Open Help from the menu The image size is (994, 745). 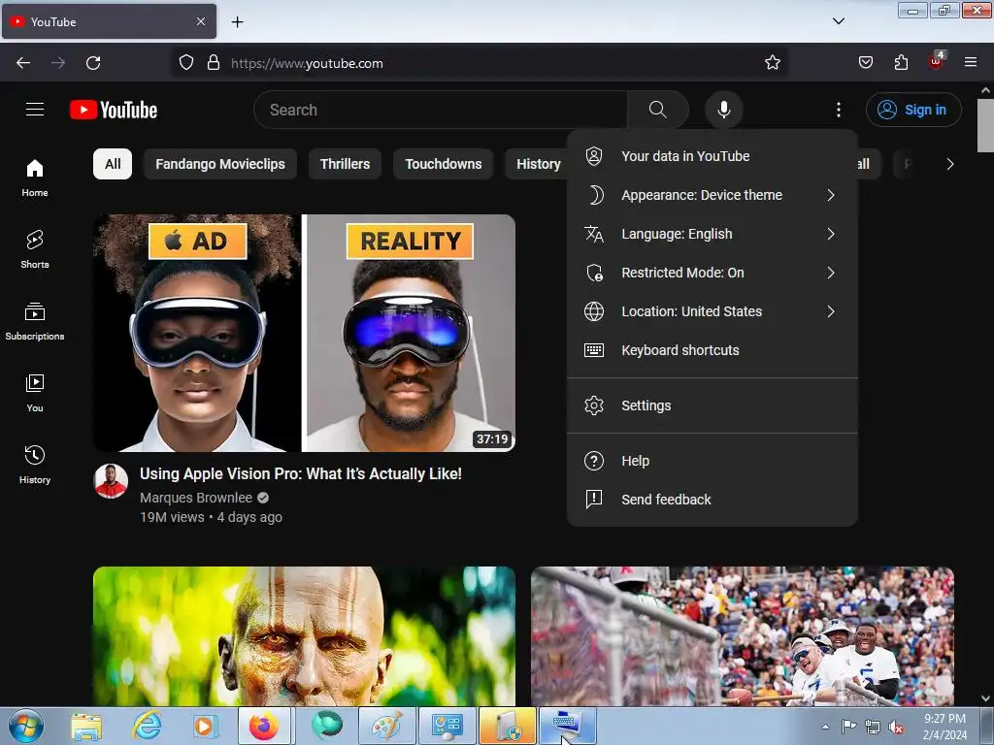(712, 461)
